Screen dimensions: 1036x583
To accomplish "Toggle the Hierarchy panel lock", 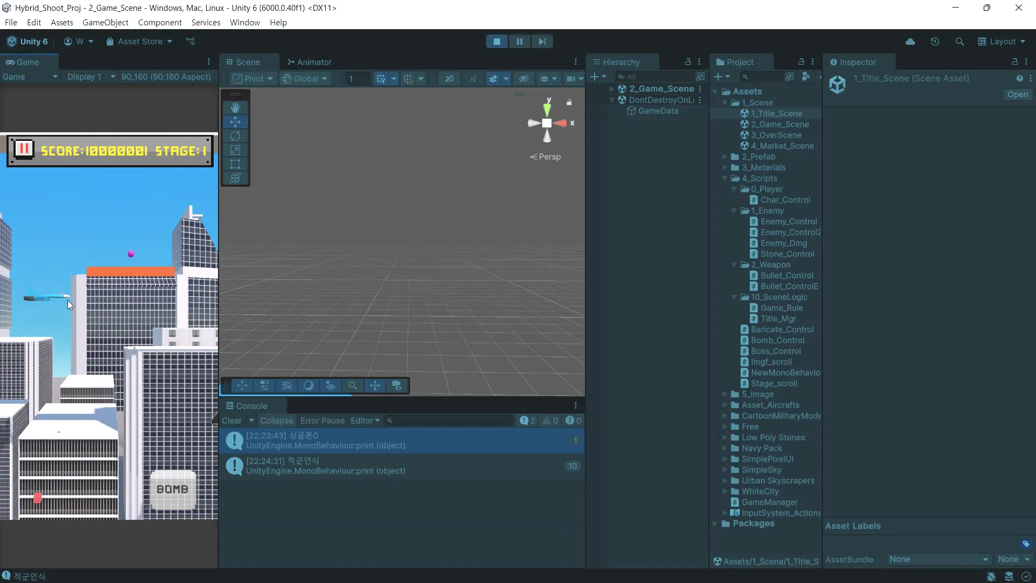I will [688, 62].
